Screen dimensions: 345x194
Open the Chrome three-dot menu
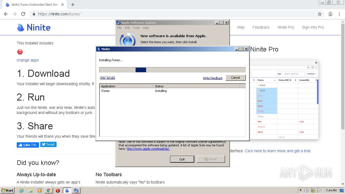(x=339, y=14)
